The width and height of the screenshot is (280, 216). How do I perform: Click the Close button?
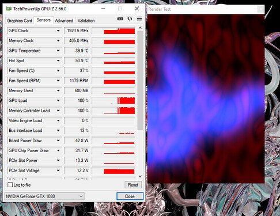click(130, 196)
